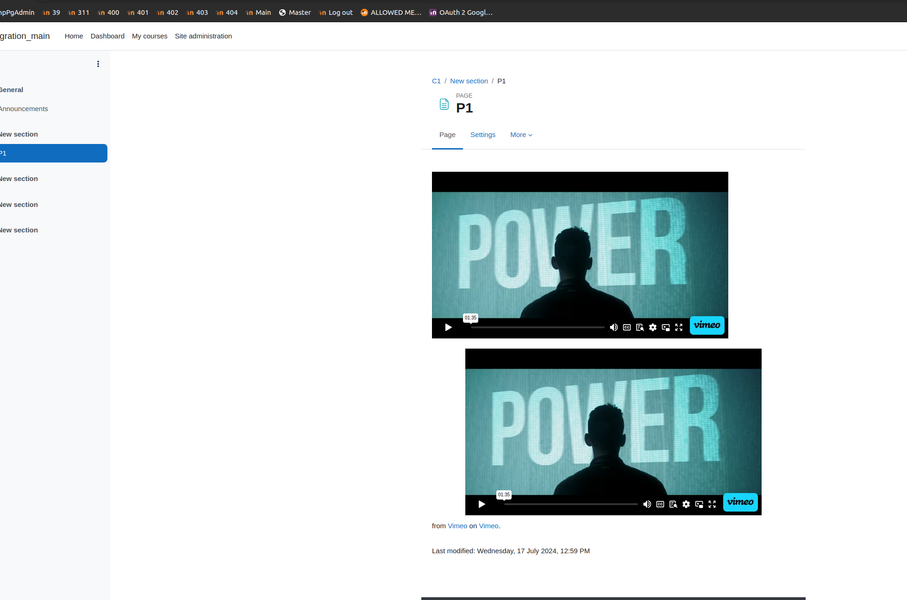The width and height of the screenshot is (907, 600).
Task: Open Site administration
Action: pos(203,36)
